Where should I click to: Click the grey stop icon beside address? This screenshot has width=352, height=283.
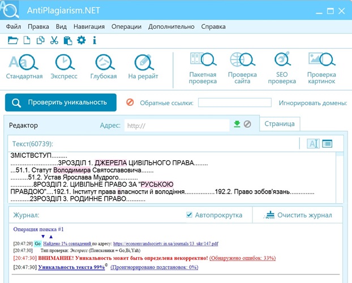coord(247,124)
